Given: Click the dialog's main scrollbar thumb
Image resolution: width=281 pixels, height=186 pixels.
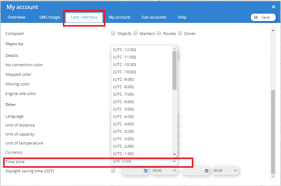Looking at the screenshot, I should pyautogui.click(x=273, y=132).
